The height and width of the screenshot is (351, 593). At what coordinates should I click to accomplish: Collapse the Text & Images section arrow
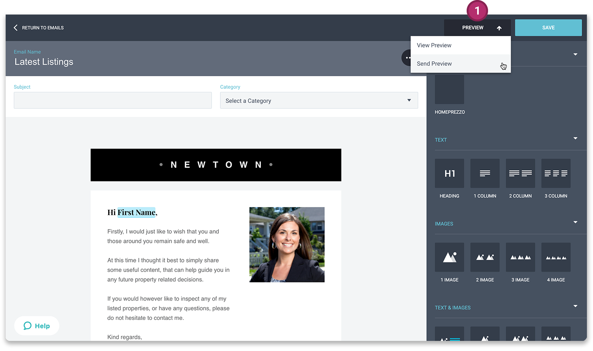(x=575, y=306)
